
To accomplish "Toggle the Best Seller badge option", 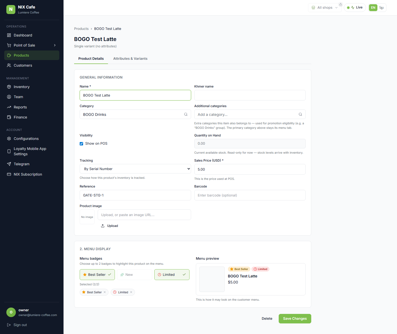I will 97,274.
